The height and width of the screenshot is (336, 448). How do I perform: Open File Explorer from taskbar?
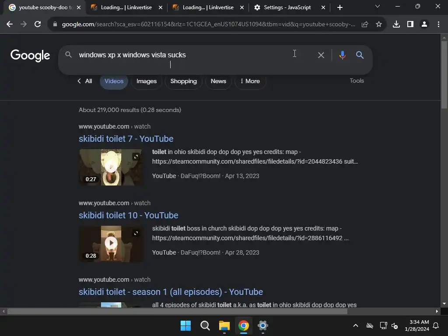[224, 325]
